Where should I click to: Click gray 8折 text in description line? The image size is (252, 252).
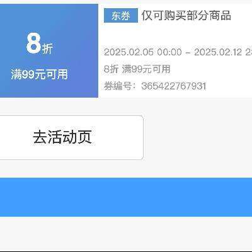click(x=111, y=69)
